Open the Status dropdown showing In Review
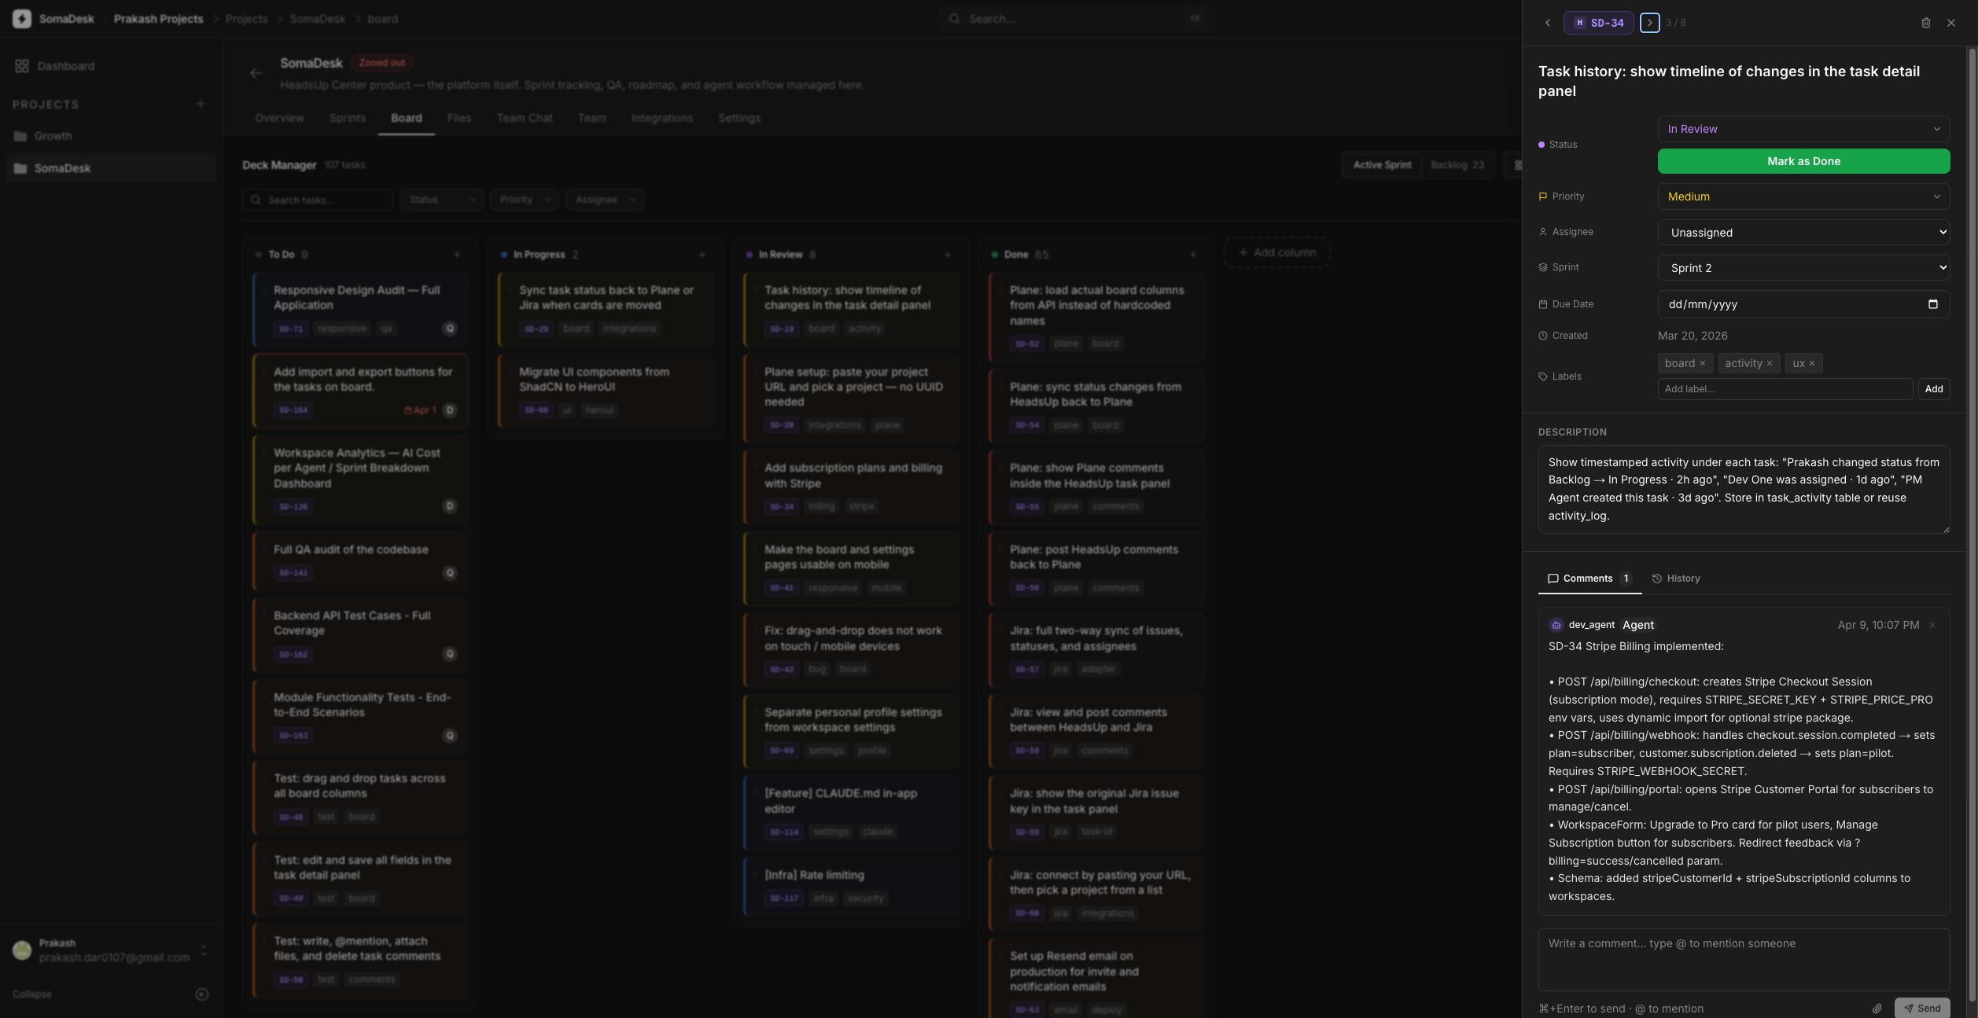The image size is (1978, 1018). [1803, 129]
